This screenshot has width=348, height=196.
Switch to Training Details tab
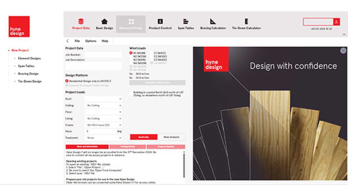(128, 147)
